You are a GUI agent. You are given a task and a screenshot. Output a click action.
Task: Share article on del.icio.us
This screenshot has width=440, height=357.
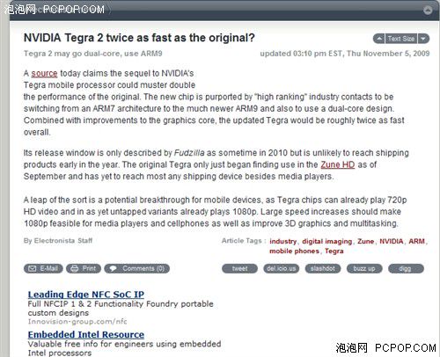tap(282, 268)
